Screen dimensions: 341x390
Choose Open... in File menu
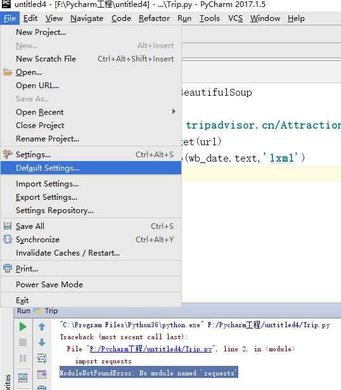tap(91, 72)
